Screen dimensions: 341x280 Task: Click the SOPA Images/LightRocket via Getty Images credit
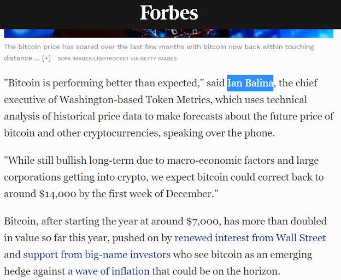(x=117, y=58)
